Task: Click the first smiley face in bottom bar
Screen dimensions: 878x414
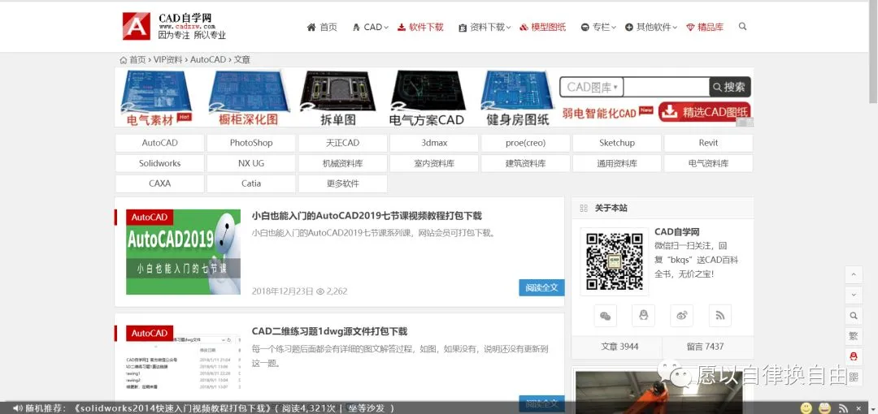Action: pos(806,408)
